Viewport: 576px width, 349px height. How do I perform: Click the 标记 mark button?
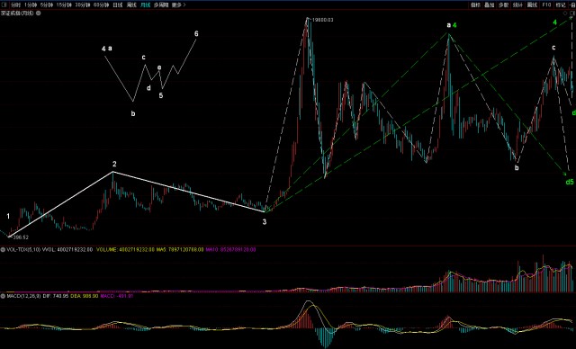click(561, 4)
